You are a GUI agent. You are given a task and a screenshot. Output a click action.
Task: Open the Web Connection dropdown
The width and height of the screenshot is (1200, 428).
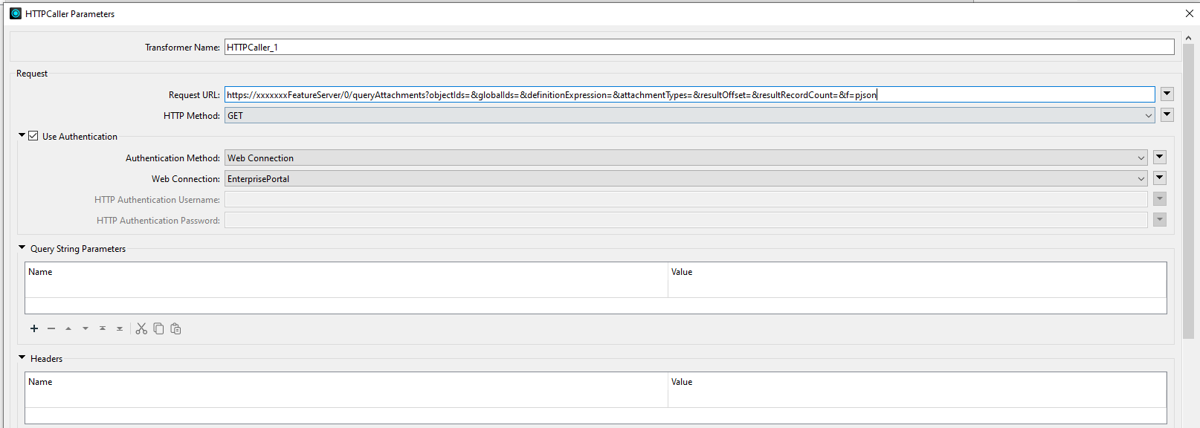(x=1141, y=179)
